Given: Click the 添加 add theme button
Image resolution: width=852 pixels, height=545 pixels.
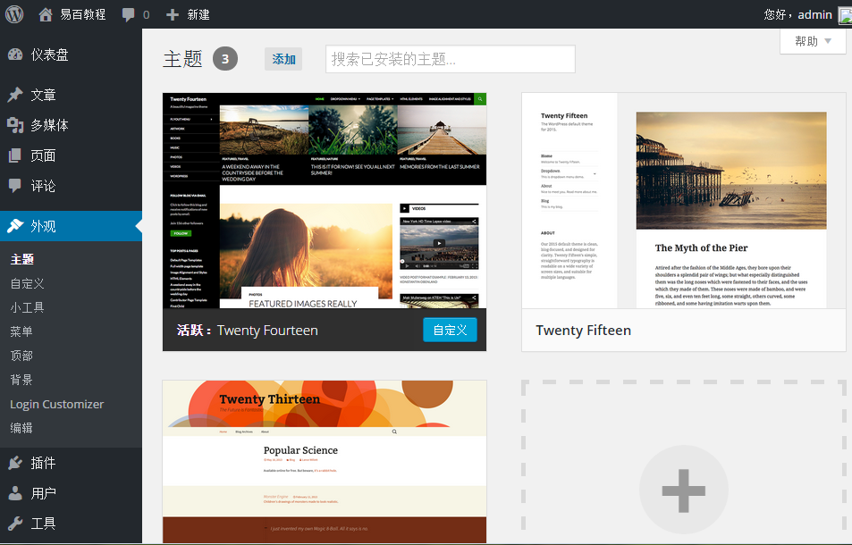Looking at the screenshot, I should (283, 59).
